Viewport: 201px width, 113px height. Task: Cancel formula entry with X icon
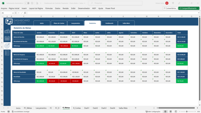(19, 13)
